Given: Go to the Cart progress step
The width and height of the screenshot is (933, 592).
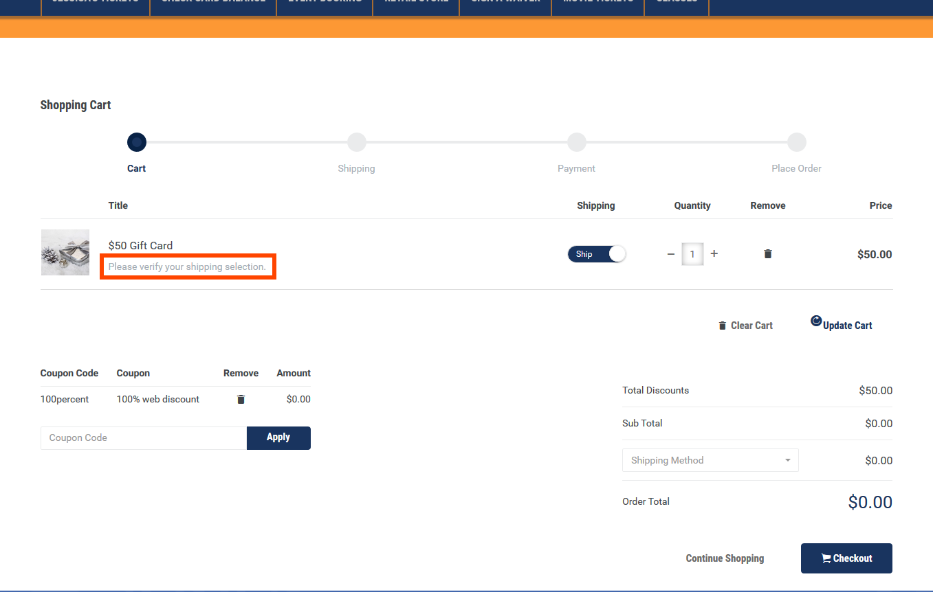Looking at the screenshot, I should tap(137, 142).
